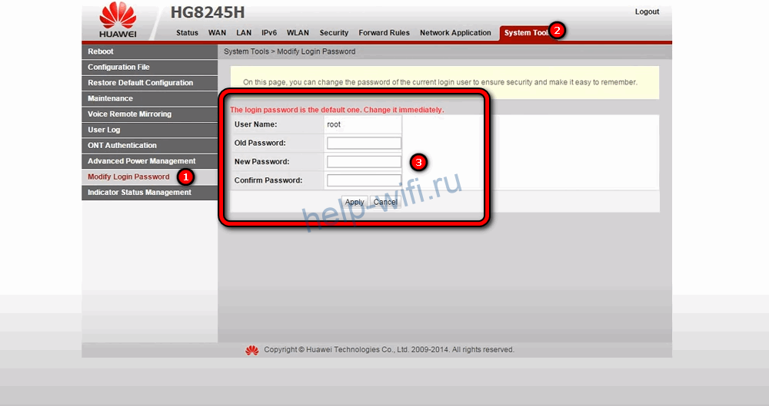The height and width of the screenshot is (406, 769).
Task: Select the Security tab
Action: pyautogui.click(x=334, y=33)
